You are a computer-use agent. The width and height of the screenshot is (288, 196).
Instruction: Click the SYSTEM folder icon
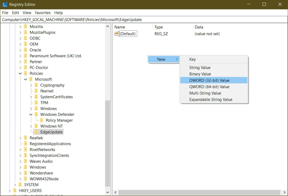tap(20, 185)
